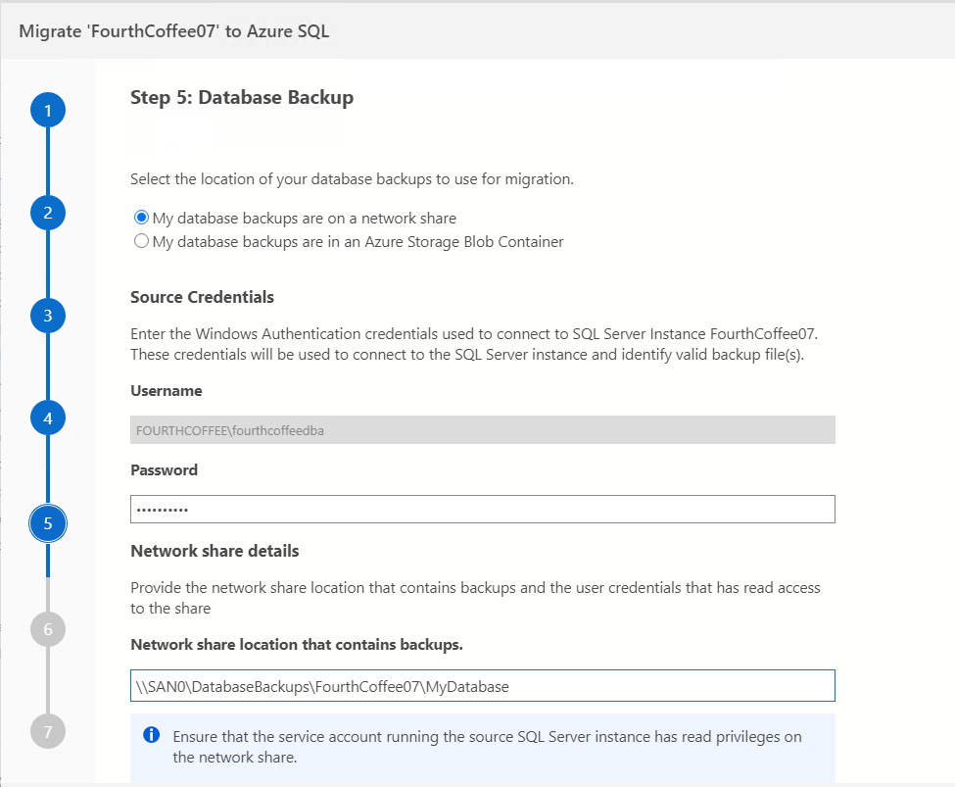The width and height of the screenshot is (955, 787).
Task: Click the Source Credentials heading
Action: pyautogui.click(x=202, y=297)
